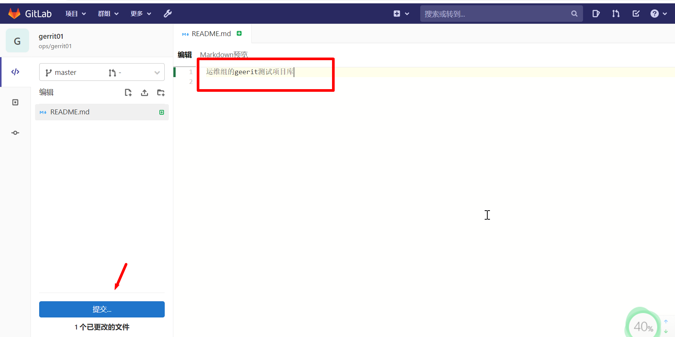Screen dimensions: 675x337
Task: Click the merge request icon in branch selector
Action: click(x=112, y=73)
